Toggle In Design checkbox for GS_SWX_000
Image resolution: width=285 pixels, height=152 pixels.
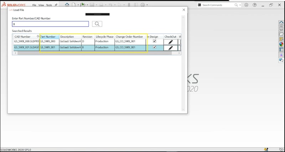point(154,41)
